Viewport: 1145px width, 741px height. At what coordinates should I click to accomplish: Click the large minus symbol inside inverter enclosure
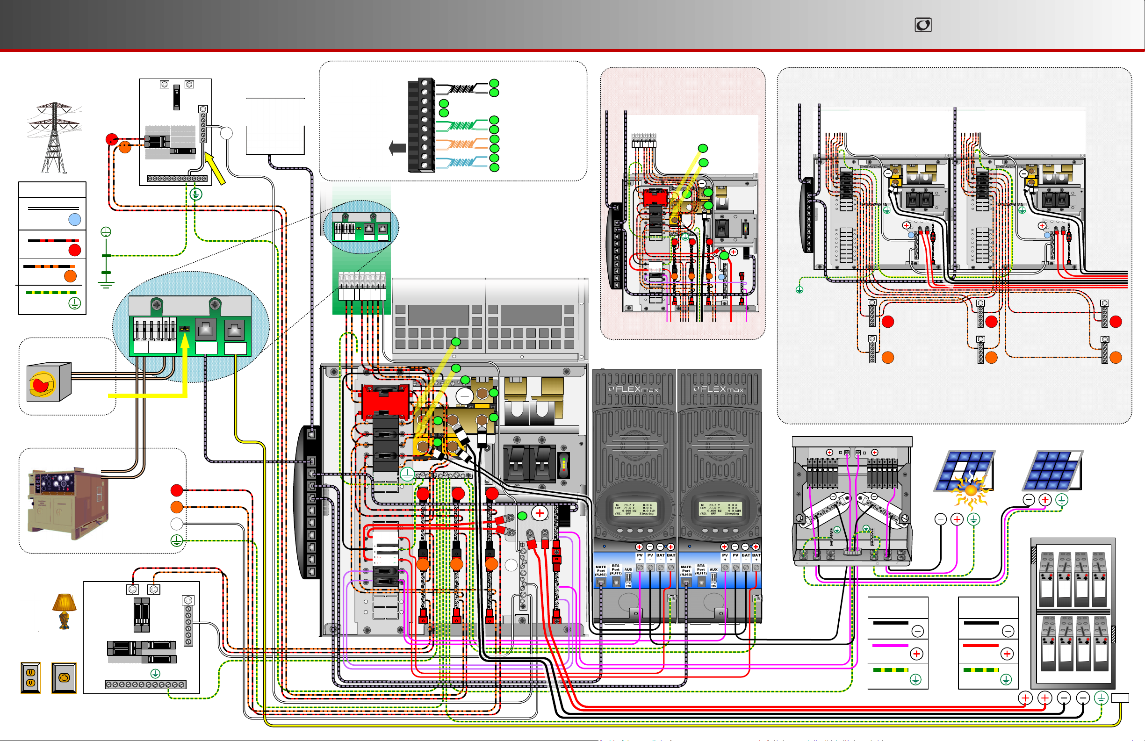464,396
